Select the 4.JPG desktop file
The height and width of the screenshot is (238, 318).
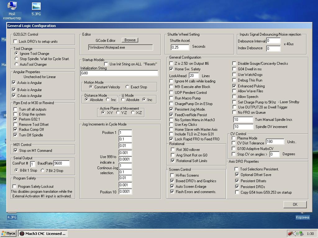pyautogui.click(x=12, y=217)
